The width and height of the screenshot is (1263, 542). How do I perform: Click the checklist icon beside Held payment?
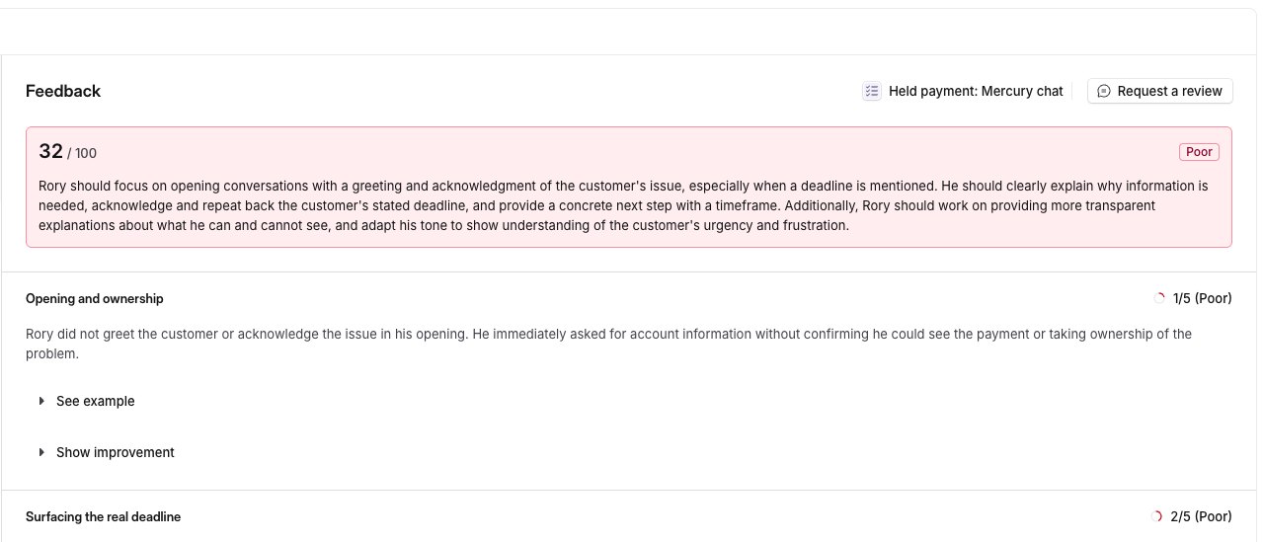(872, 91)
